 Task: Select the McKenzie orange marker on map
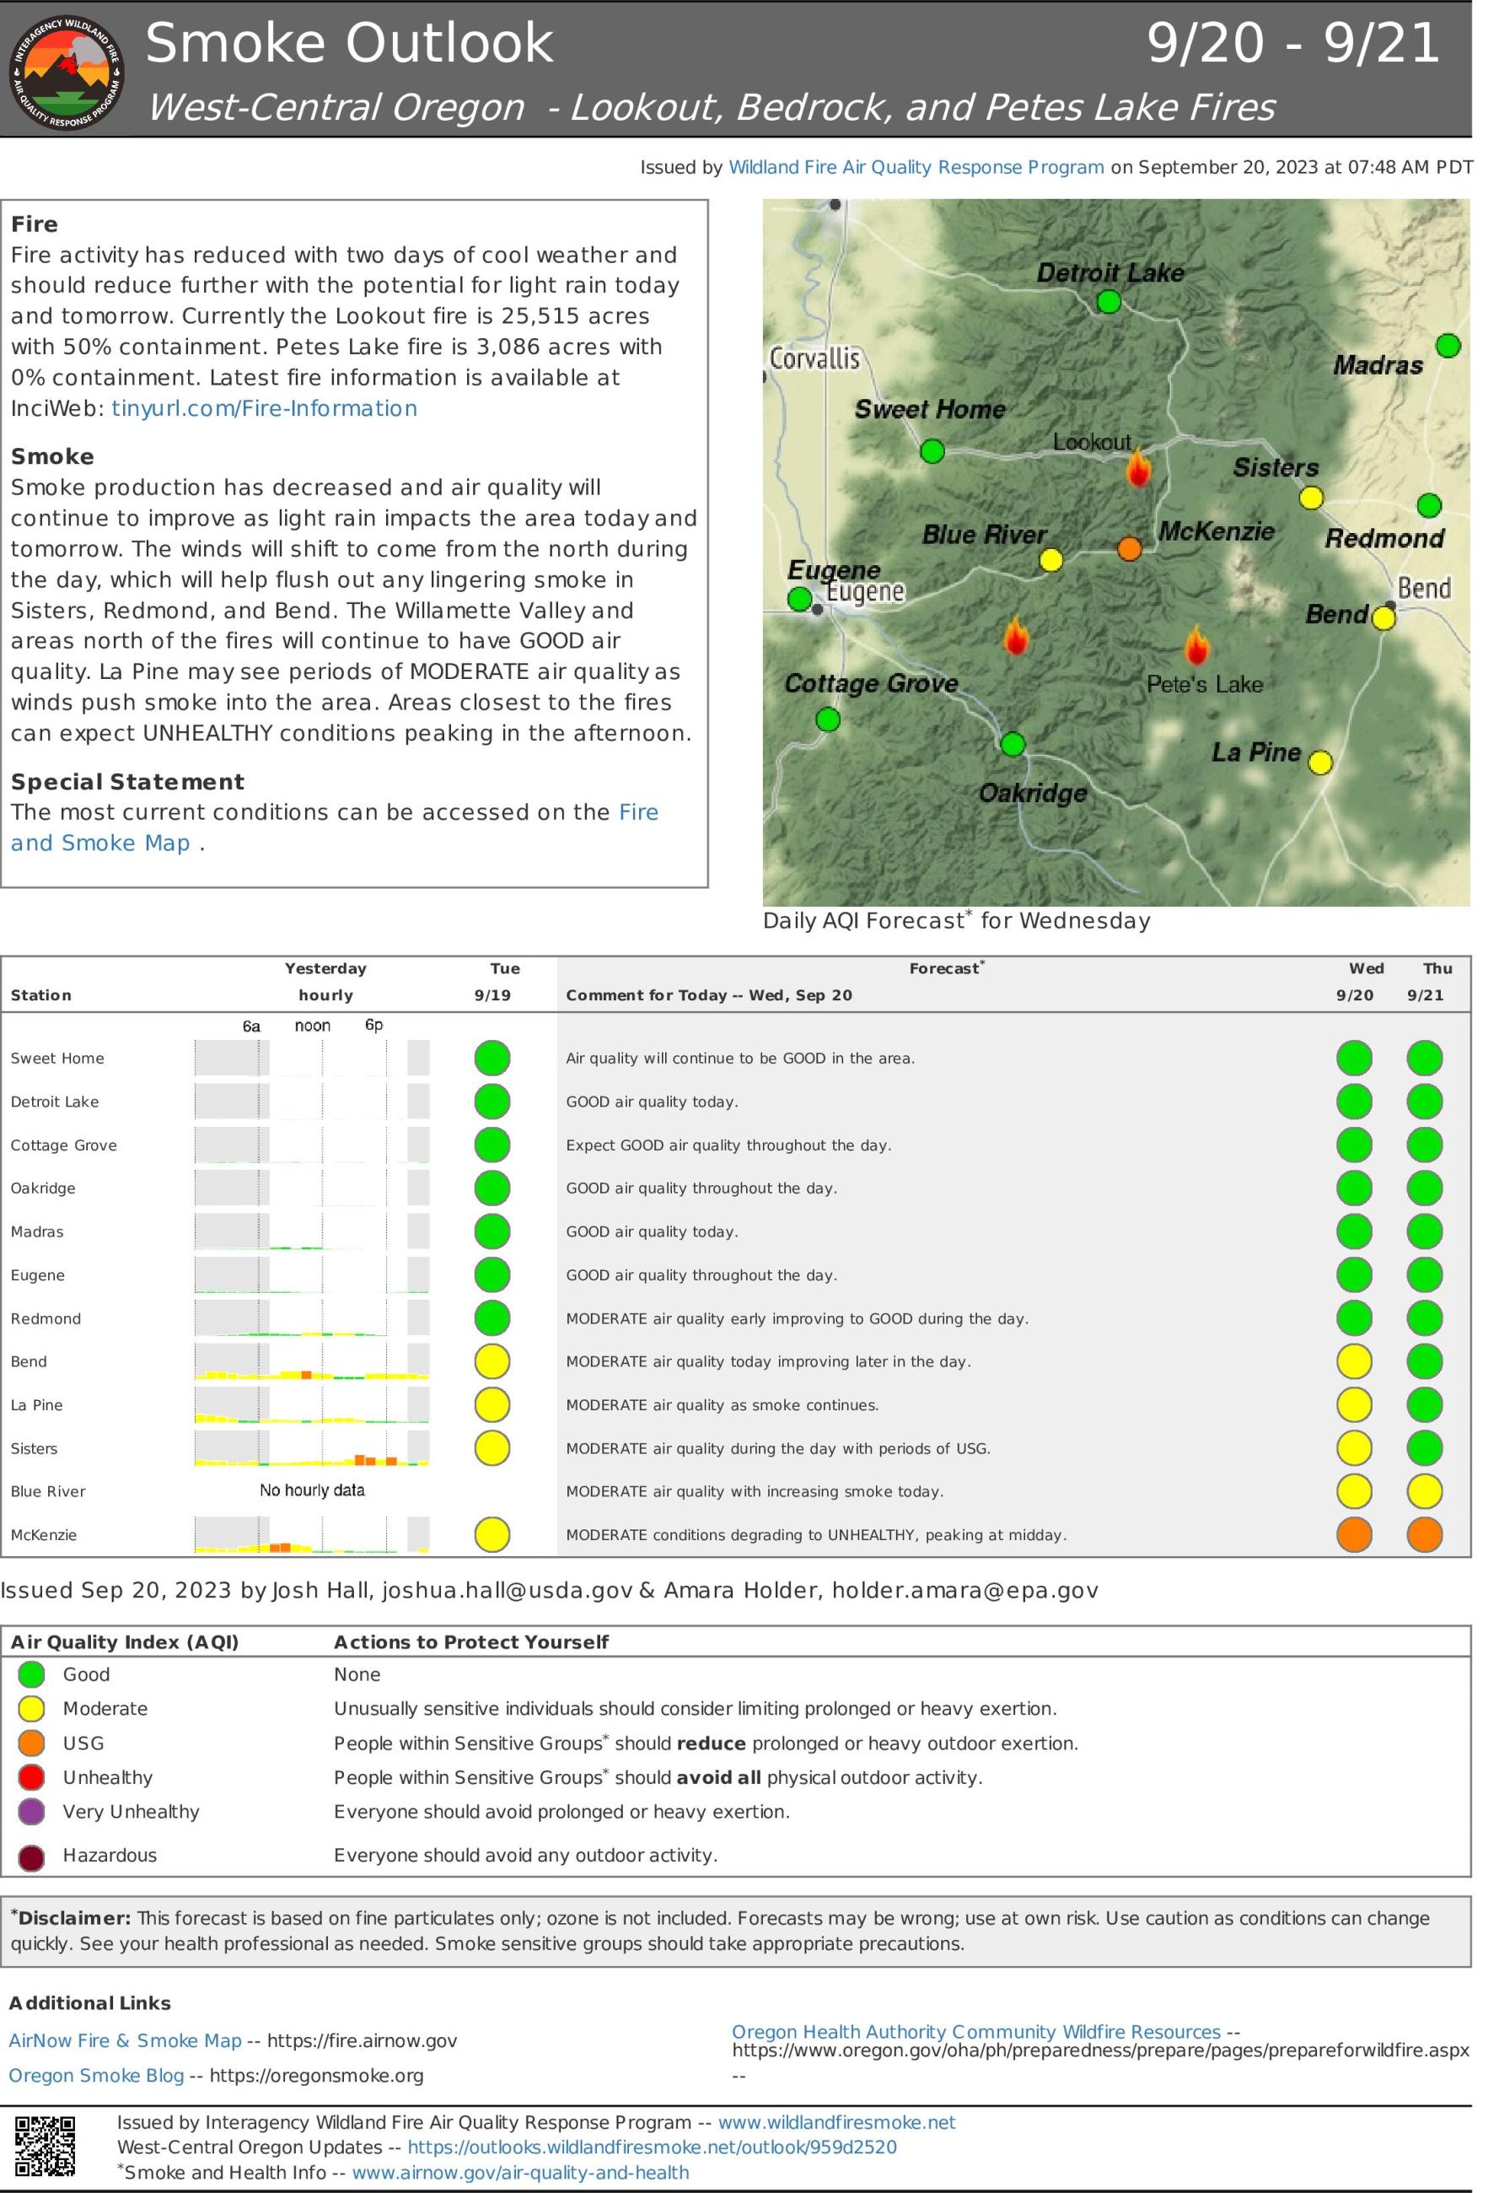click(x=1129, y=548)
